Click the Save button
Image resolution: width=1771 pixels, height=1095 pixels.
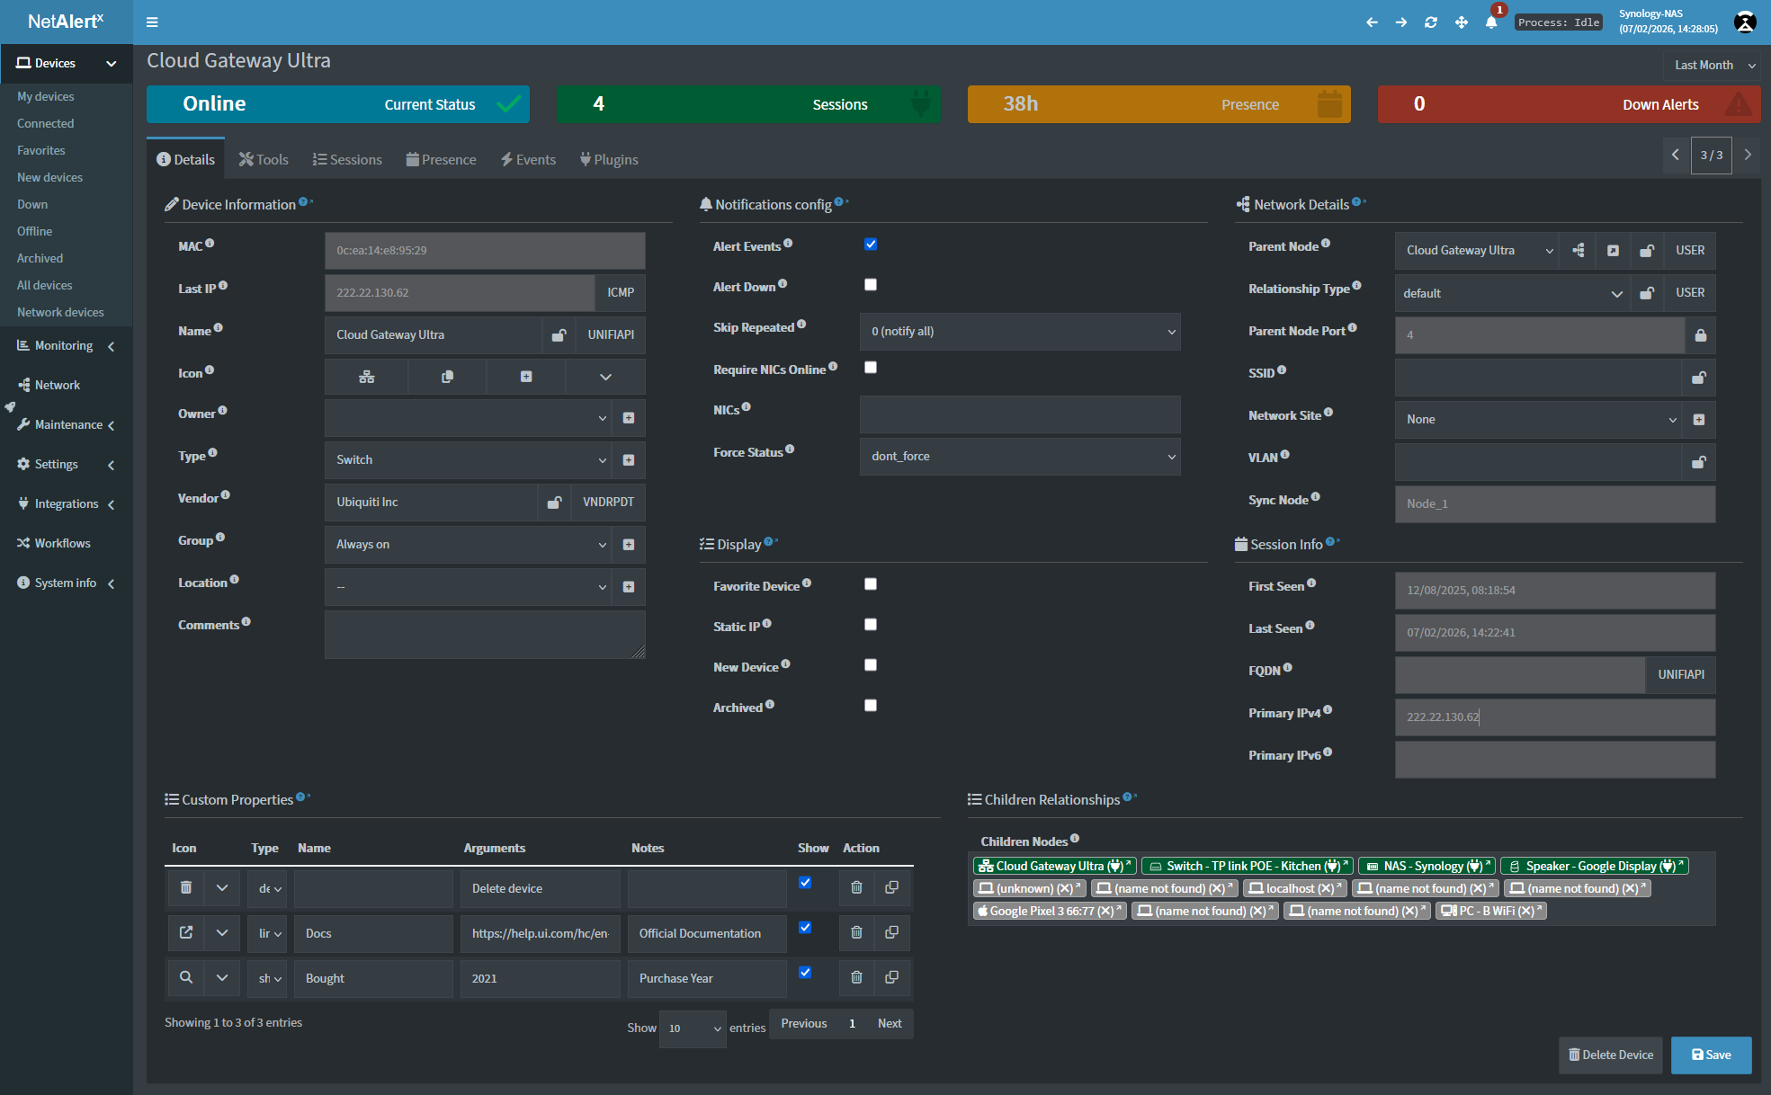point(1711,1055)
